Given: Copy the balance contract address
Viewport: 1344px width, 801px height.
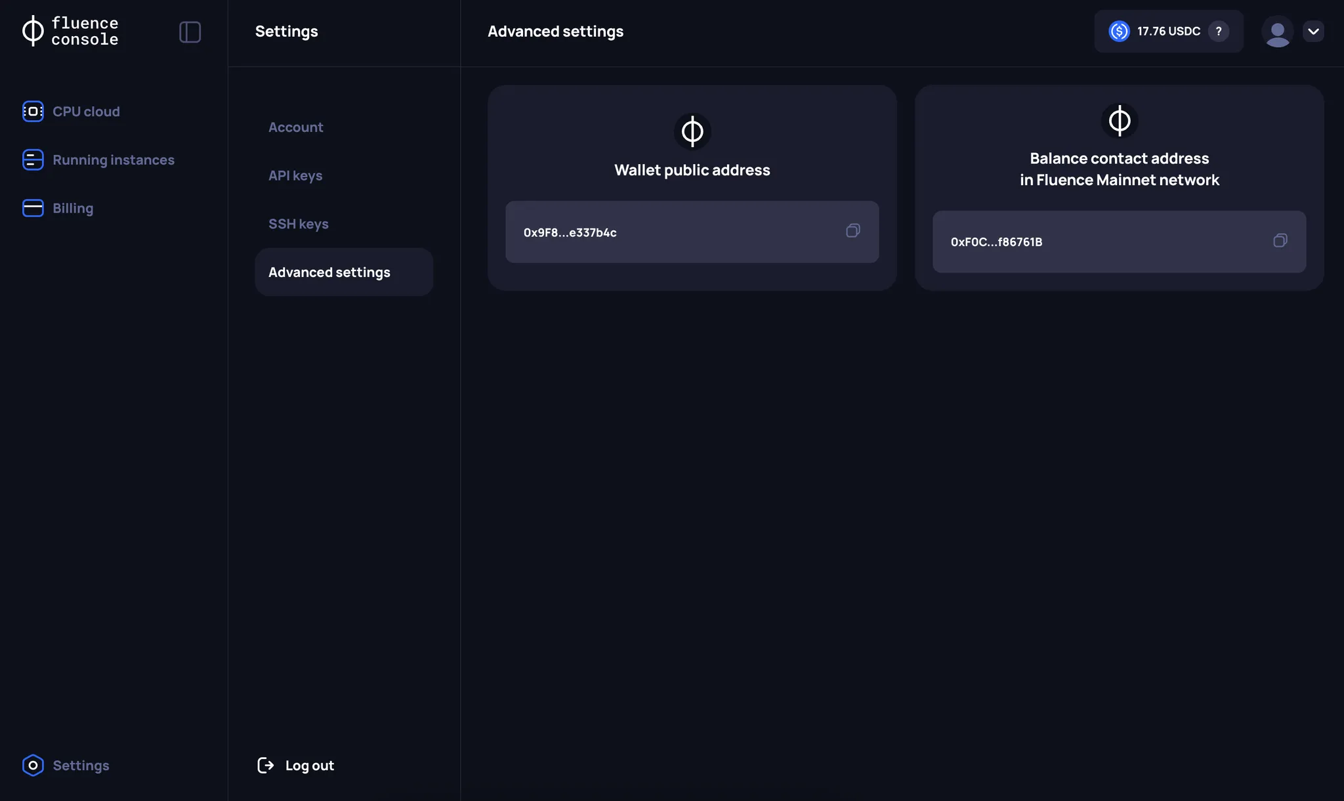Looking at the screenshot, I should click(x=1279, y=241).
